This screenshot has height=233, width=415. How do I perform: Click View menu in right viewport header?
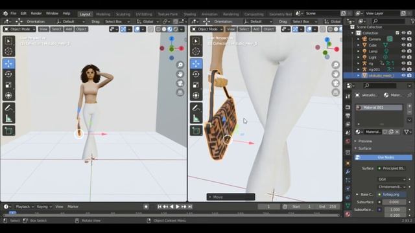coord(231,29)
